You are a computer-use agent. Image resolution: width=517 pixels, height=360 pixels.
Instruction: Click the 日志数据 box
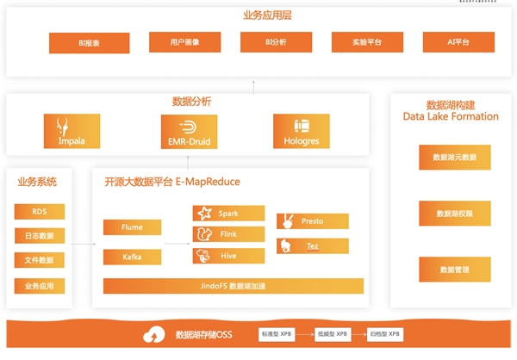40,236
